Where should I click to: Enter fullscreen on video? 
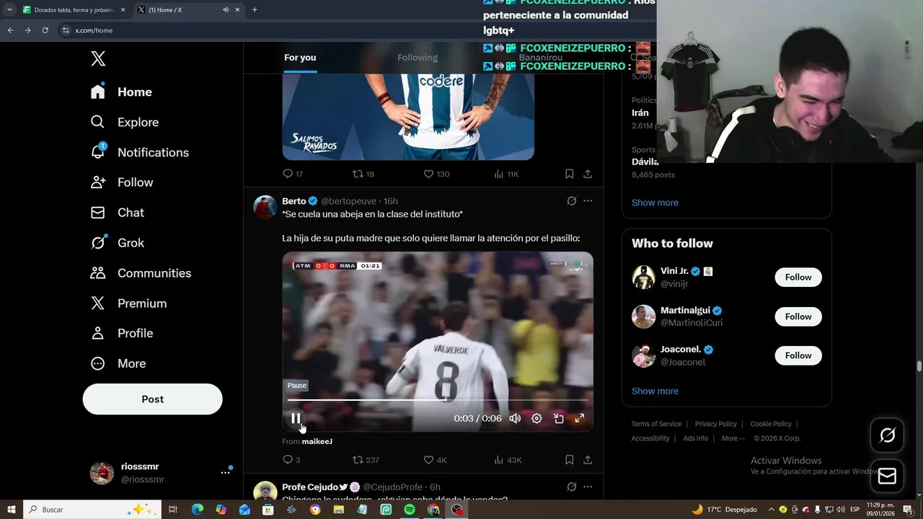tap(579, 418)
